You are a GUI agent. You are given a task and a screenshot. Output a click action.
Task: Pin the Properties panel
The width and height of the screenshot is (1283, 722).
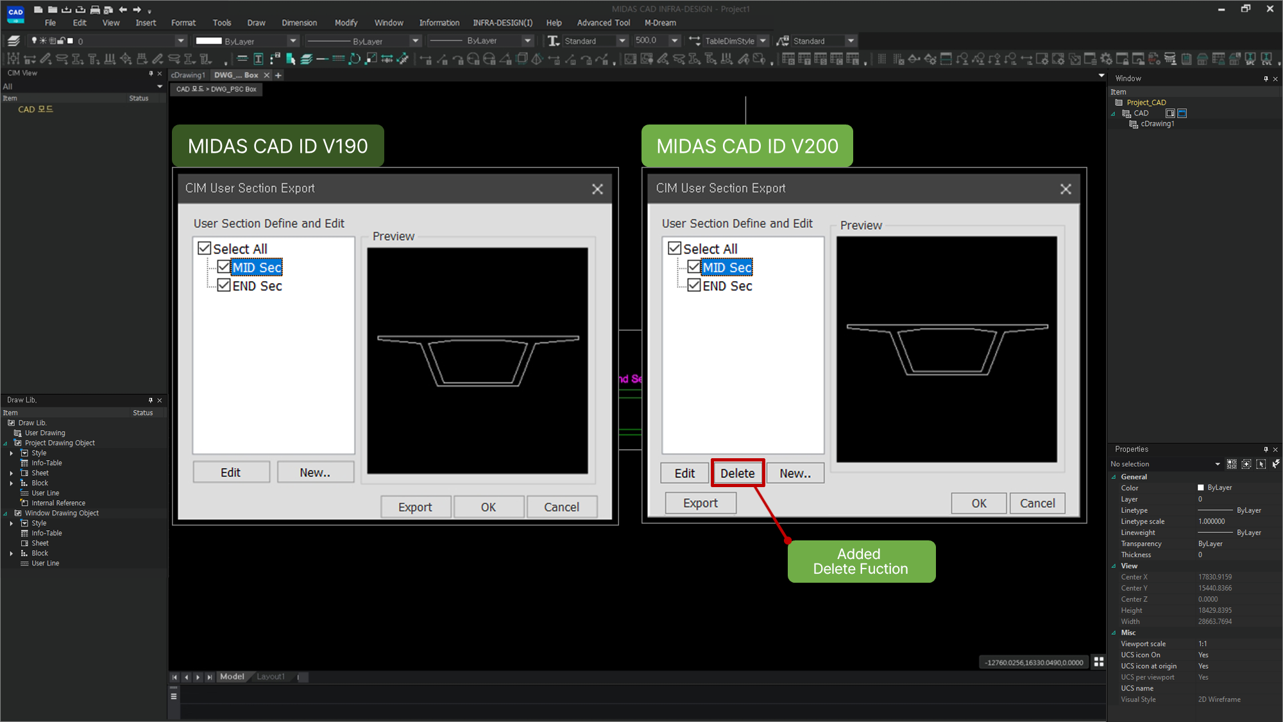[1266, 449]
